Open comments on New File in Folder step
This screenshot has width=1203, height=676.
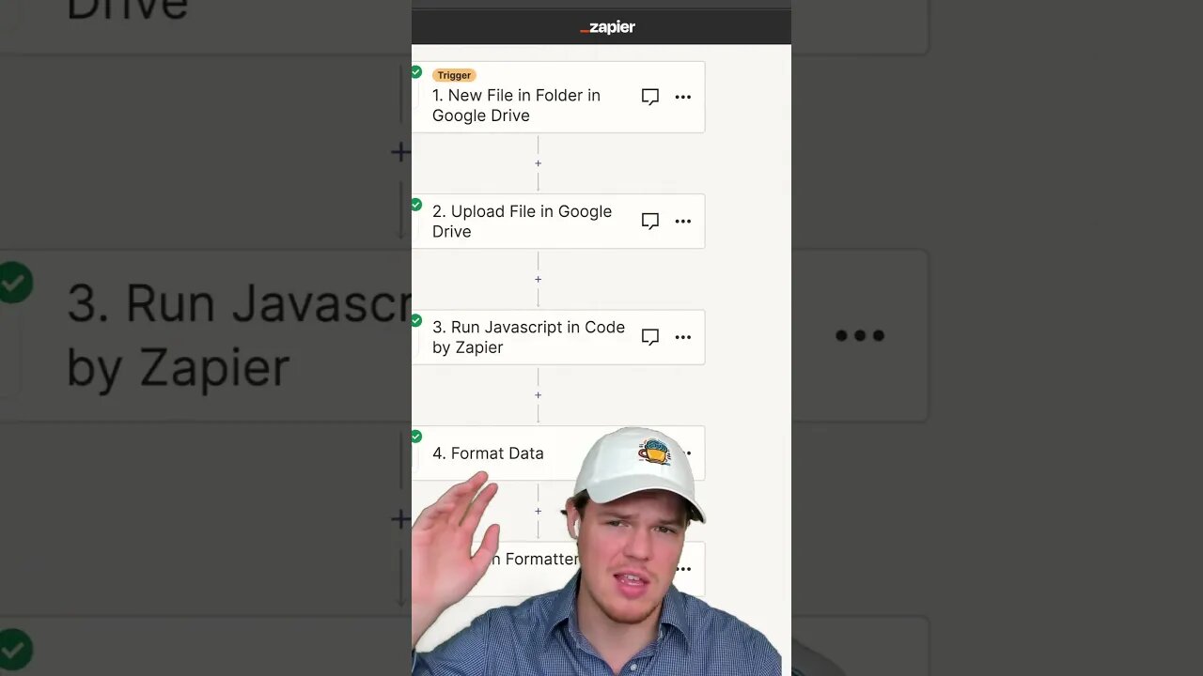[649, 97]
